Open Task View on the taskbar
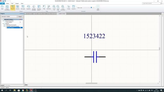Viewport: 164px width, 92px height. coord(10,90)
